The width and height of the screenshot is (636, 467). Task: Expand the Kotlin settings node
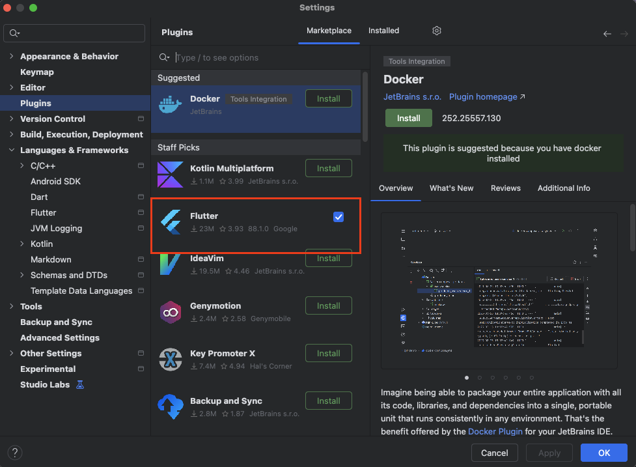tap(22, 244)
